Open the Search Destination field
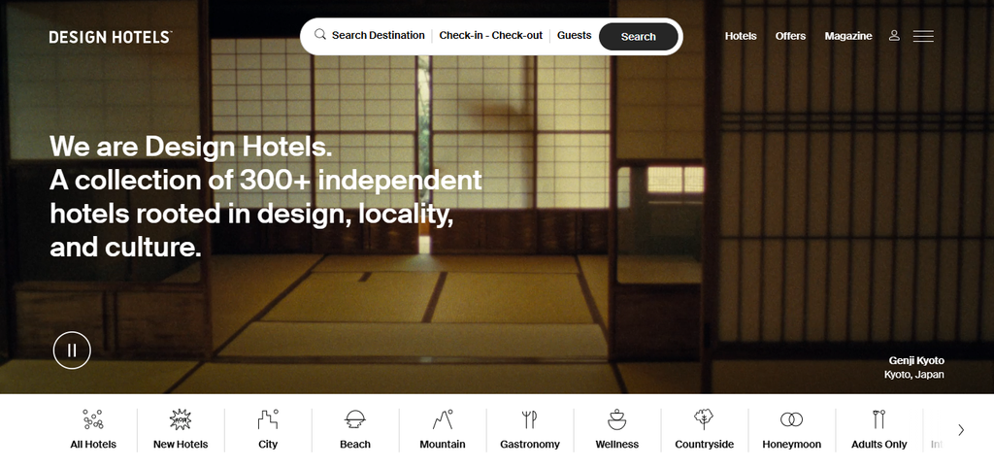 tap(378, 36)
